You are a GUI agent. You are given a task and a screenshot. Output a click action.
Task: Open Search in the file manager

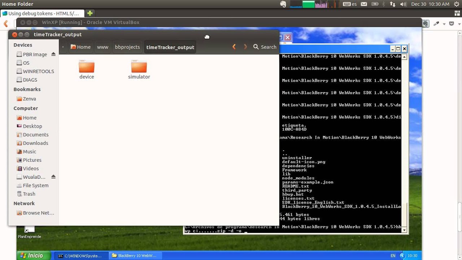[265, 47]
